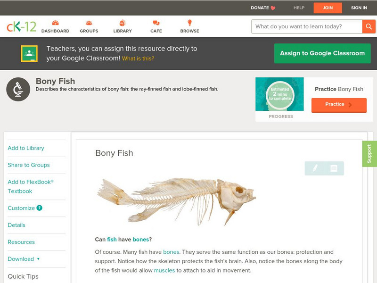Image resolution: width=377 pixels, height=283 pixels.
Task: Open the Groups icon
Action: pos(89,23)
